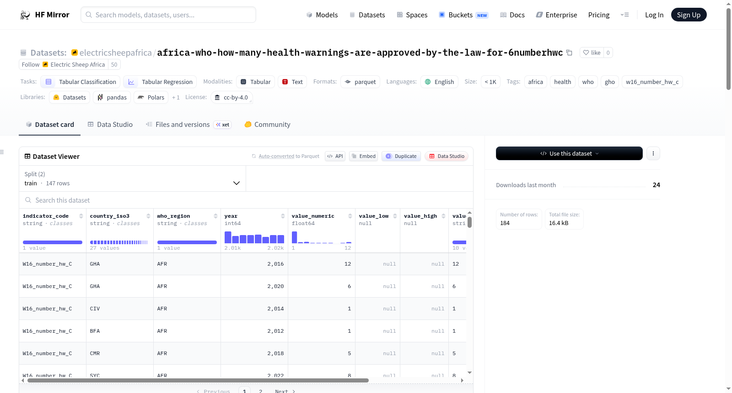Click the pandas library tag
Viewport: 732px width, 393px height.
coord(112,97)
